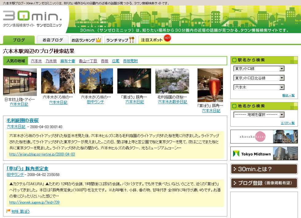Open the 「草ぼう」豚角煮定食 article title
Screen dimensions: 301x218
point(27,168)
